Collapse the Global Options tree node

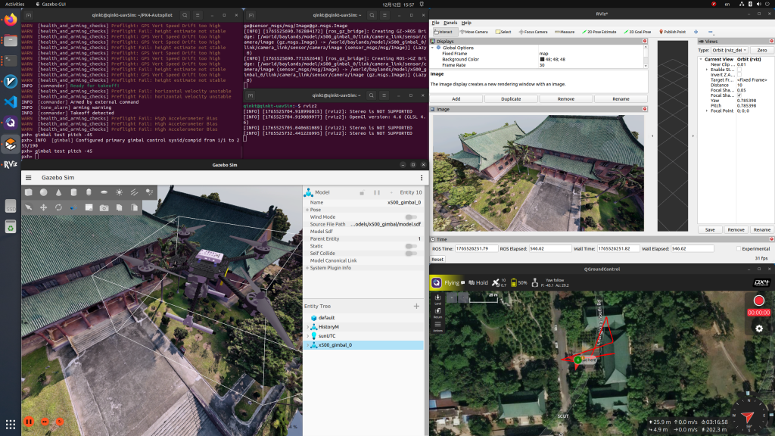pos(434,48)
